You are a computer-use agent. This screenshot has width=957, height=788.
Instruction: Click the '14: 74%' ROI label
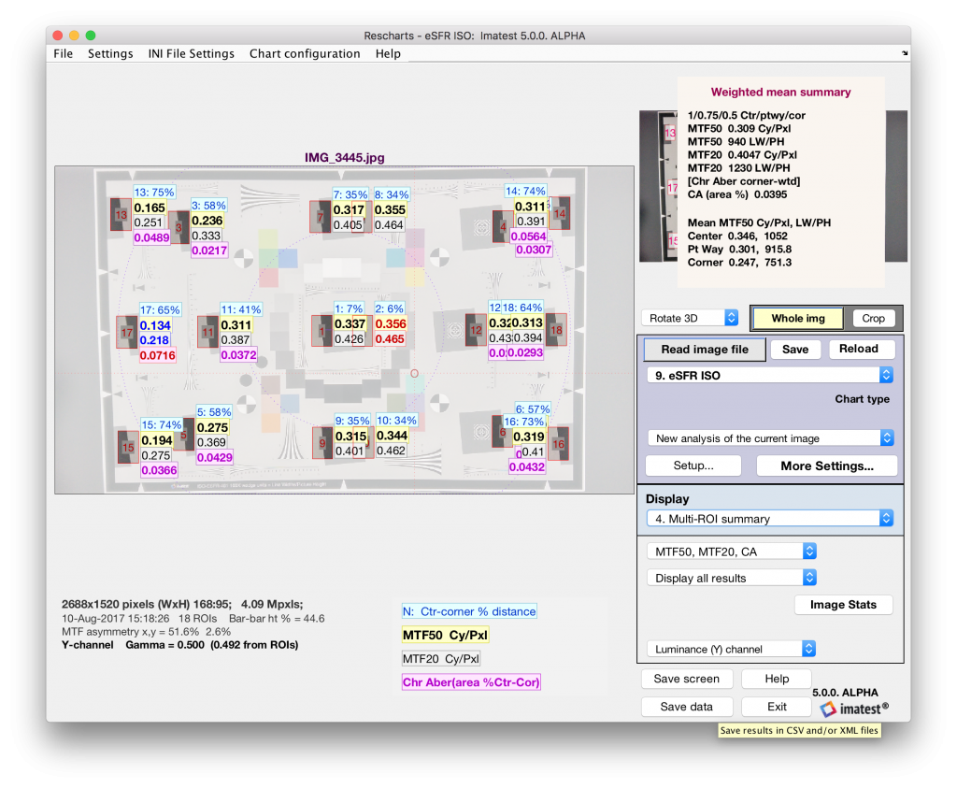(525, 191)
